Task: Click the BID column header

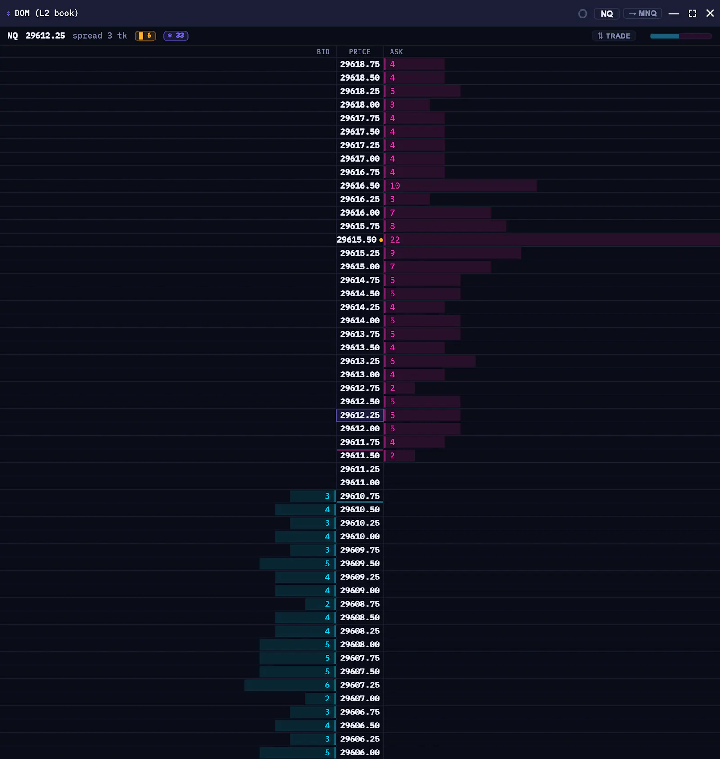Action: 323,52
